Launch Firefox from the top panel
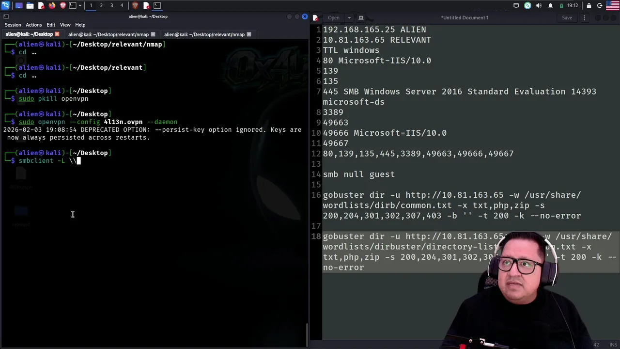Image resolution: width=620 pixels, height=349 pixels. 52,5
